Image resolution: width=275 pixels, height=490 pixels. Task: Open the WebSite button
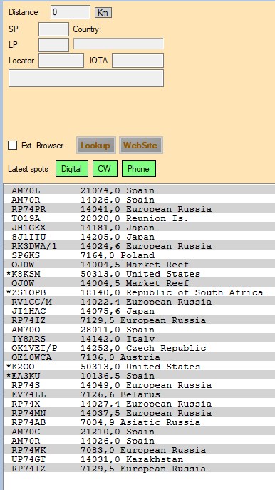click(141, 146)
